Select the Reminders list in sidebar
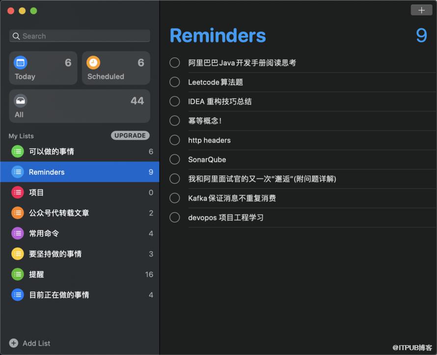Viewport: 437px width, 355px height. [x=80, y=172]
